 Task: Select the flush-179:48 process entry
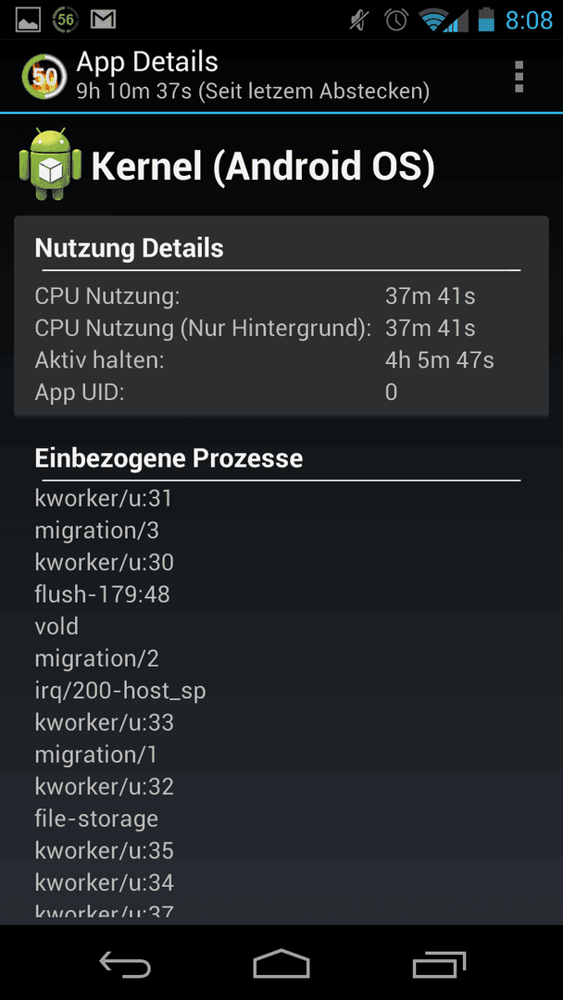[102, 594]
